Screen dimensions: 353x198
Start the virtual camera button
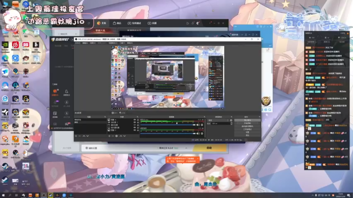[248, 126]
